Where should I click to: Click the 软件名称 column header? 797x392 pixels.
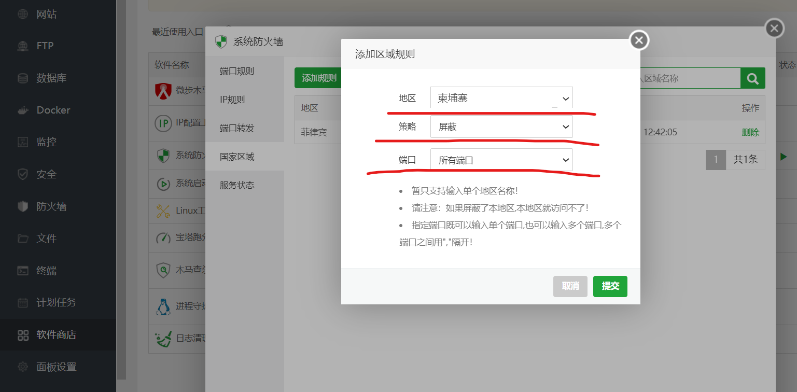(x=172, y=65)
